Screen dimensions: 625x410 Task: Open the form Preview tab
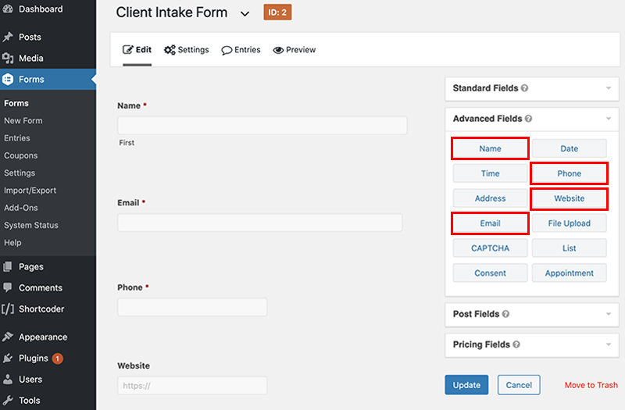pyautogui.click(x=295, y=50)
